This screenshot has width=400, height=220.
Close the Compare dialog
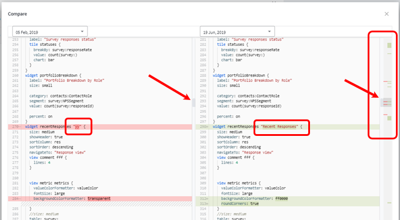coord(386,14)
